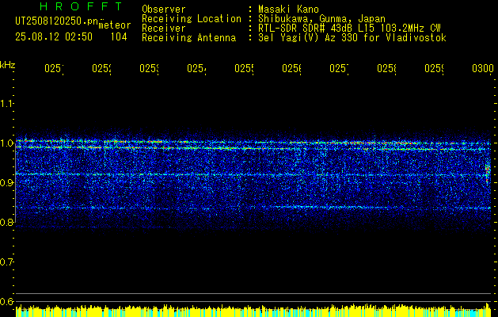Click the 0259 time marker
The width and height of the screenshot is (498, 317).
point(434,69)
